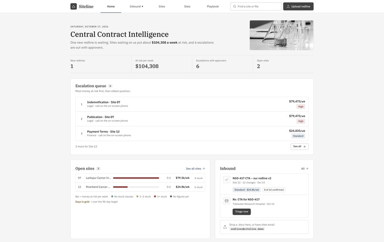Click the 4 stuck label for site 07
This screenshot has height=242, width=384.
[198, 178]
